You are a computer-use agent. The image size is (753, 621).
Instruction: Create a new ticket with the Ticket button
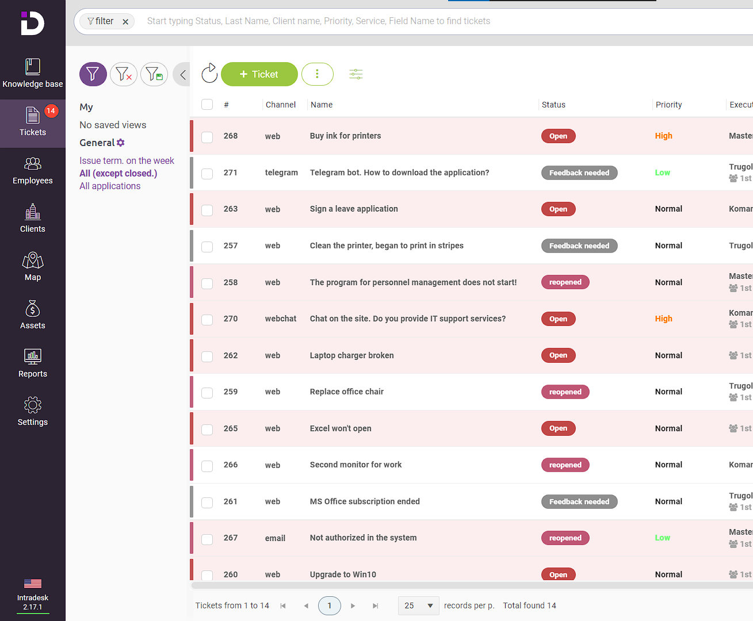[259, 74]
